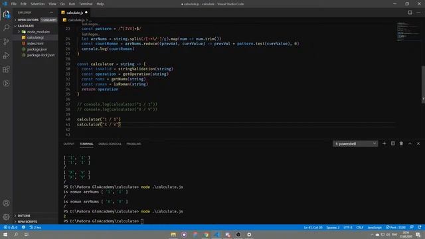
Task: Click CRLF line ending in status bar
Action: [x=360, y=227]
